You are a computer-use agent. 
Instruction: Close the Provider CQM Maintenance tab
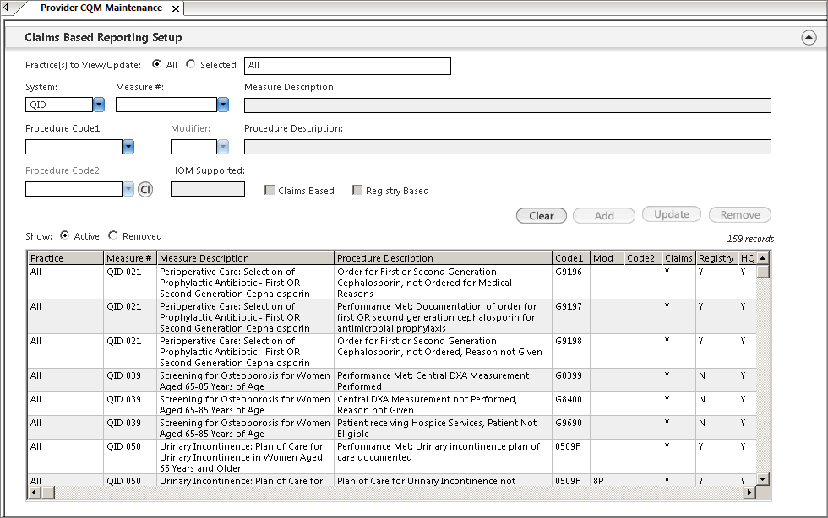coord(176,8)
